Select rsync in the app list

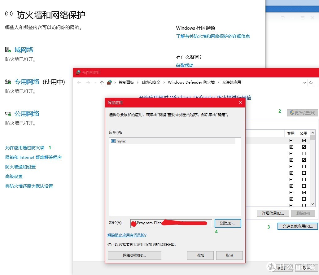[x=173, y=141]
